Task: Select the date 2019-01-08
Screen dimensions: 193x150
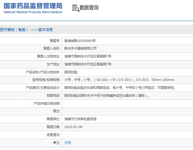Action: 73,127
